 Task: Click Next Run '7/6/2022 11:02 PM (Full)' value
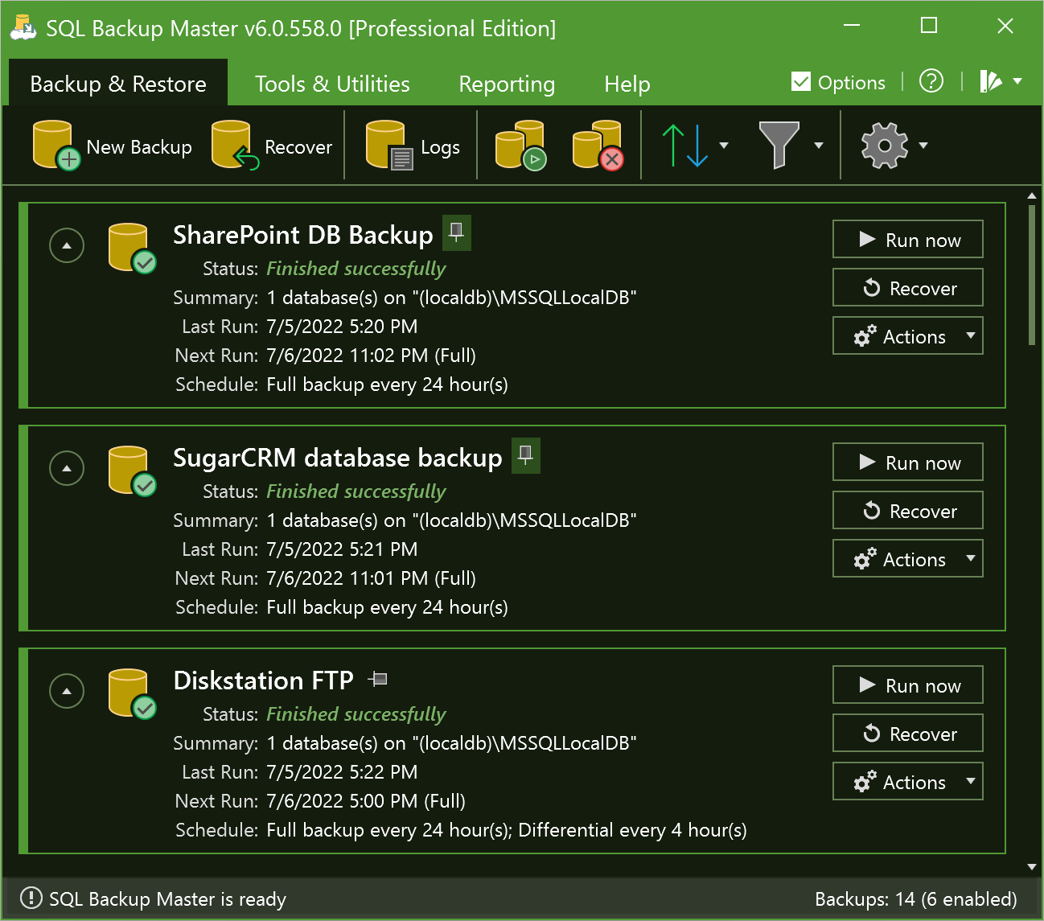(371, 355)
